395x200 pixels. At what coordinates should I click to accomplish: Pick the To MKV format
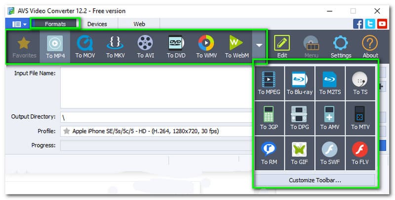[115, 47]
